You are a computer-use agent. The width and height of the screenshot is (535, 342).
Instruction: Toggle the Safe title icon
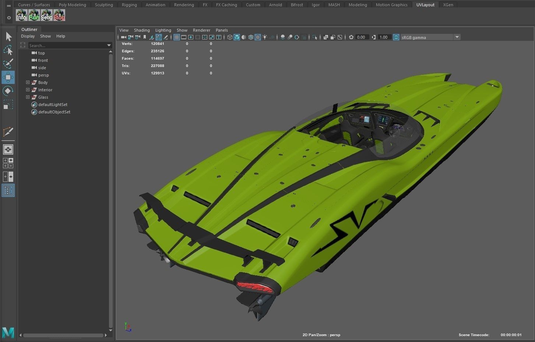pyautogui.click(x=219, y=37)
